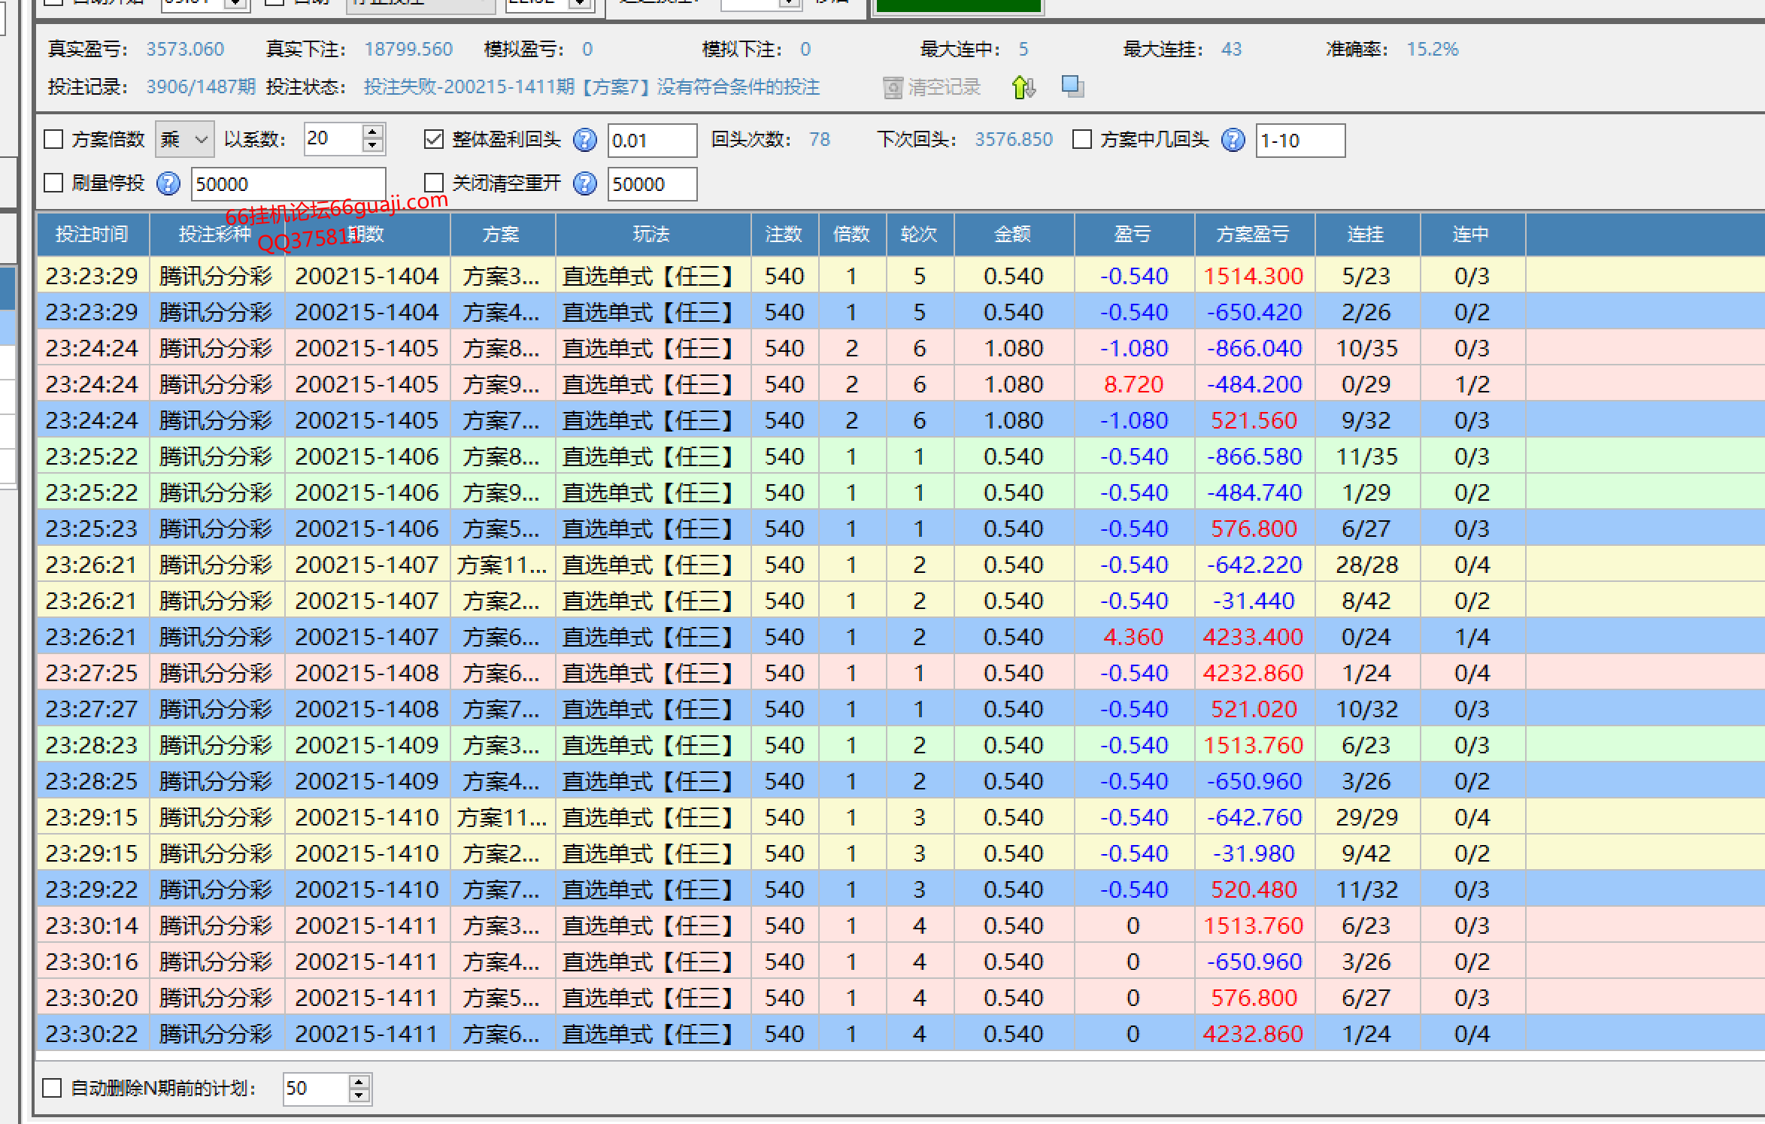Increase the 以系数 value with up arrow
This screenshot has height=1124, width=1765.
coord(372,132)
